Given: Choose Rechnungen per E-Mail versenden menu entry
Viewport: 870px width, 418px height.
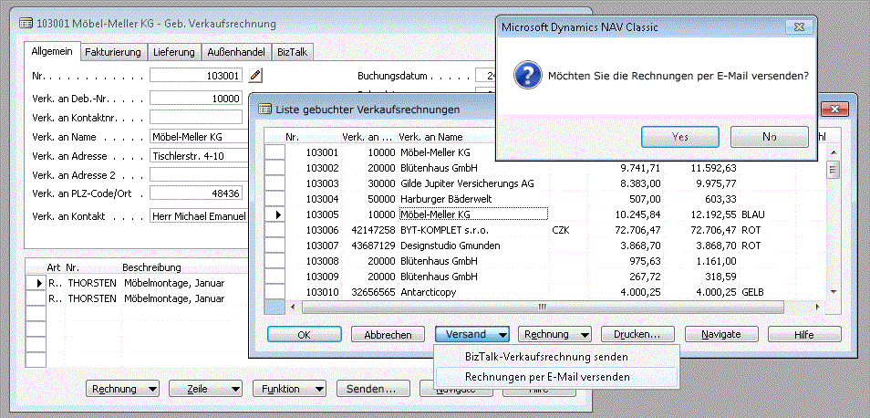Looking at the screenshot, I should tap(556, 377).
